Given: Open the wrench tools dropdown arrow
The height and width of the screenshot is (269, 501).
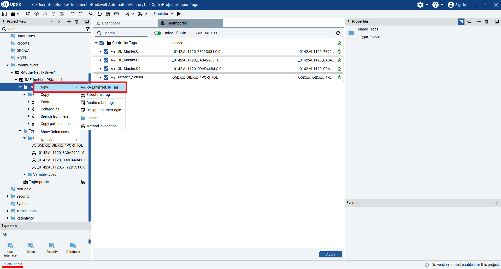Looking at the screenshot, I should [146, 14].
